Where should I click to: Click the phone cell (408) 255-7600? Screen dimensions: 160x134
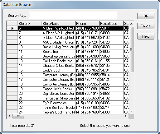click(87, 28)
